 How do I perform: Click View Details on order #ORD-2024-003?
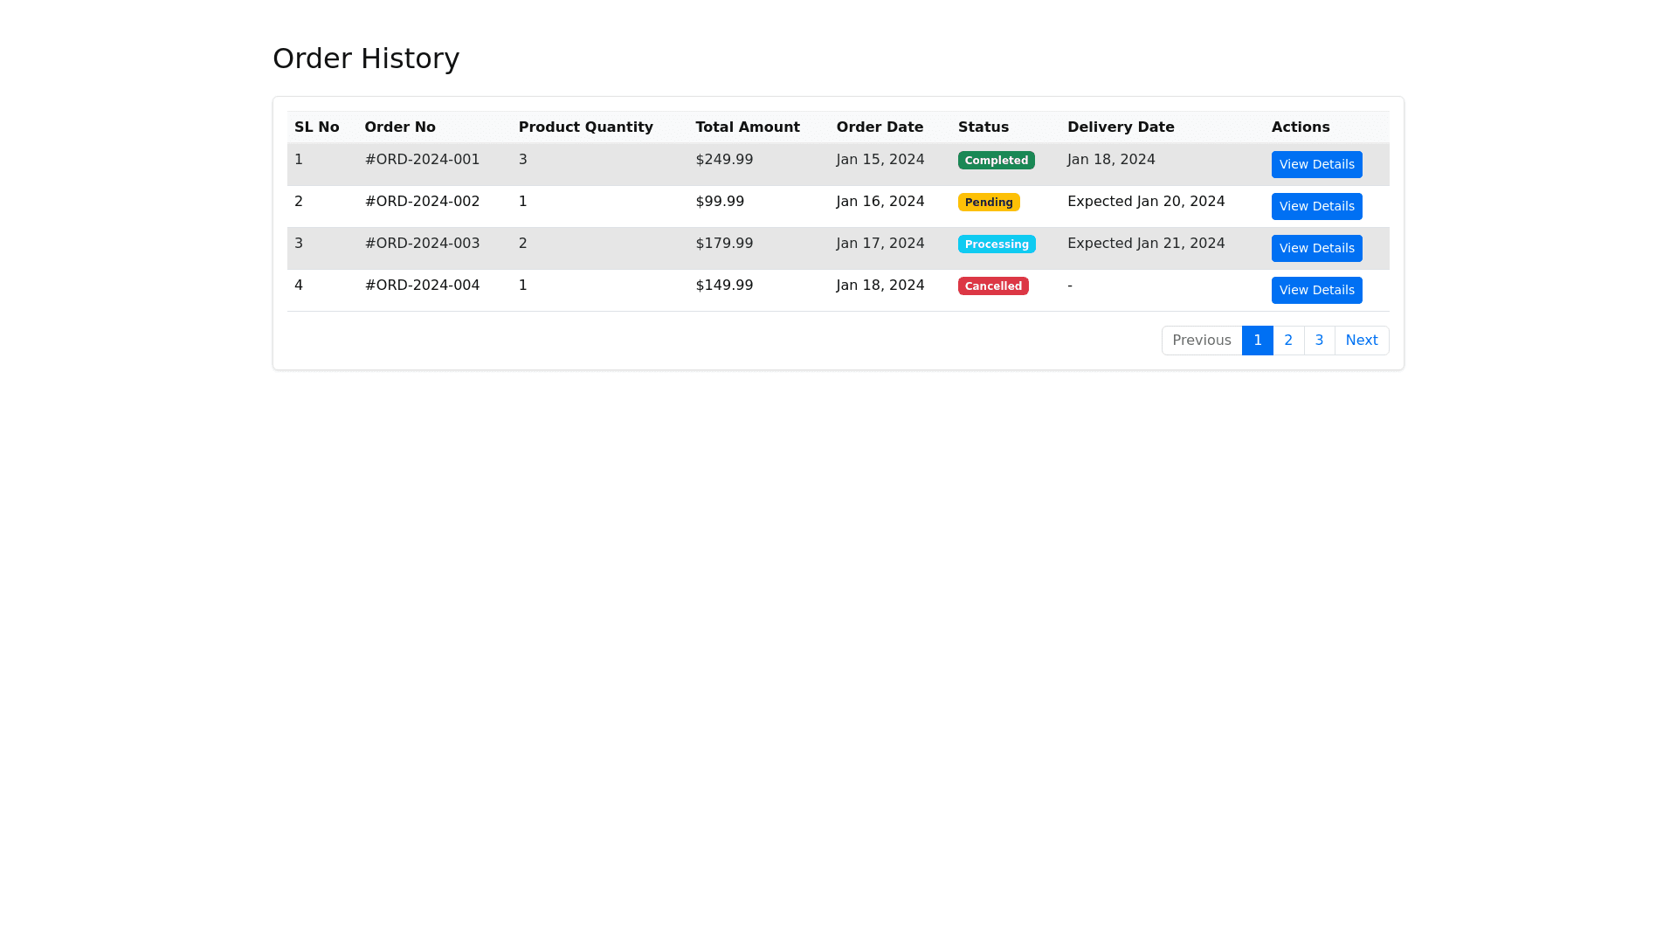1316,248
